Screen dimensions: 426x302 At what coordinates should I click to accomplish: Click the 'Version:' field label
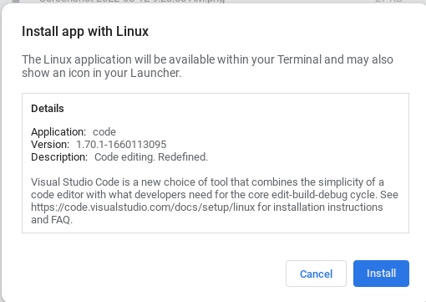tap(50, 145)
